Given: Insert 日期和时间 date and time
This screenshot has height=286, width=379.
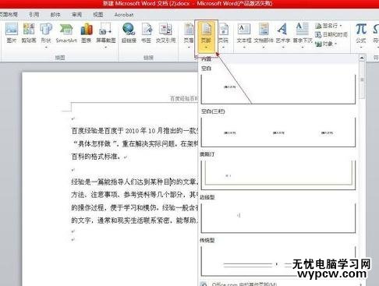Looking at the screenshot, I should pos(331,34).
